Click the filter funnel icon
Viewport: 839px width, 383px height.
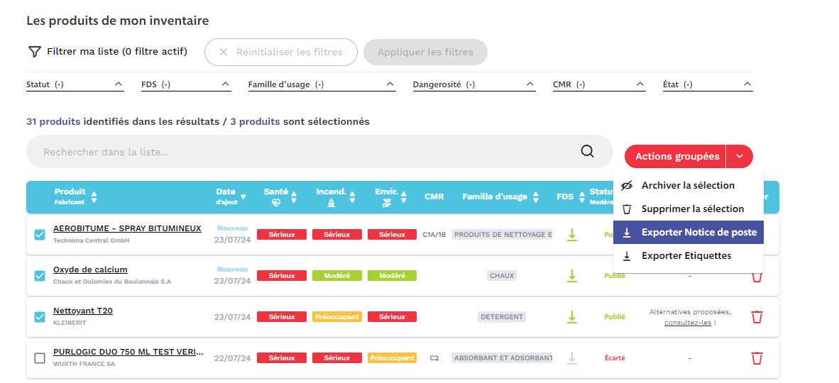click(34, 52)
